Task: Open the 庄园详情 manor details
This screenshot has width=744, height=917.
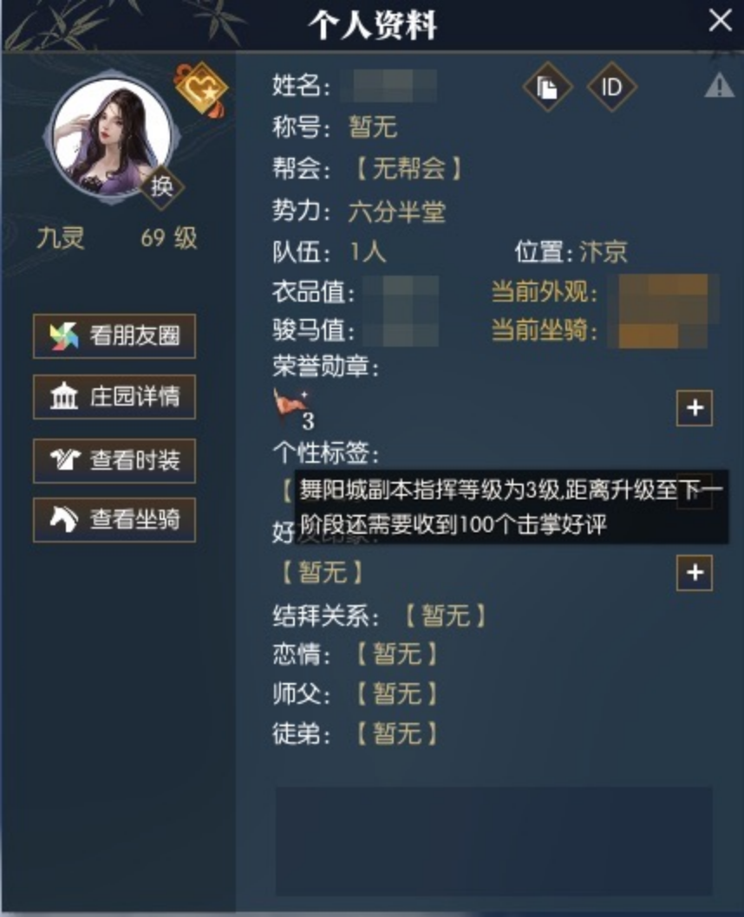Action: click(x=114, y=397)
